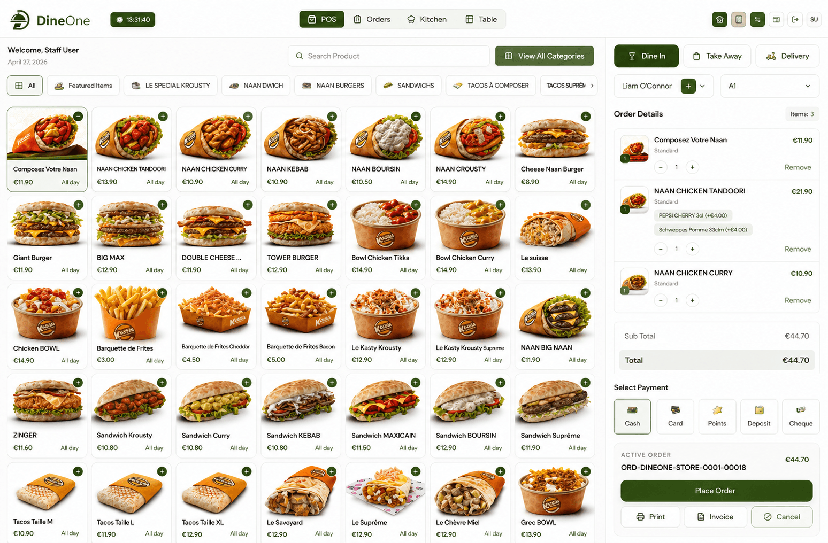This screenshot has width=828, height=543.
Task: Click the layout panel icon beside logout
Action: pos(776,20)
